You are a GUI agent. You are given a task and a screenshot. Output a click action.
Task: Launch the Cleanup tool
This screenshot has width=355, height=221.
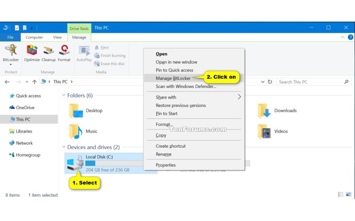[48, 53]
